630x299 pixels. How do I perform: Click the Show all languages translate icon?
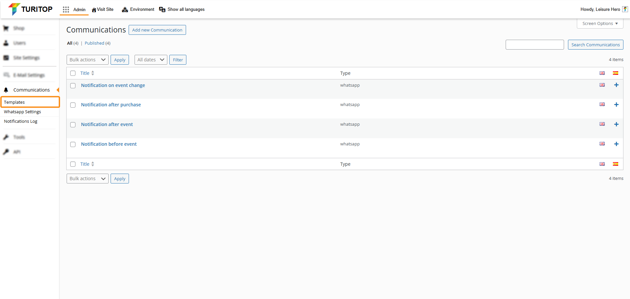(162, 10)
